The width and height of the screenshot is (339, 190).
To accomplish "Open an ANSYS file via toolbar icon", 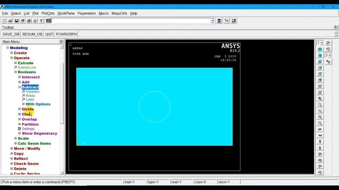I will 10,21.
